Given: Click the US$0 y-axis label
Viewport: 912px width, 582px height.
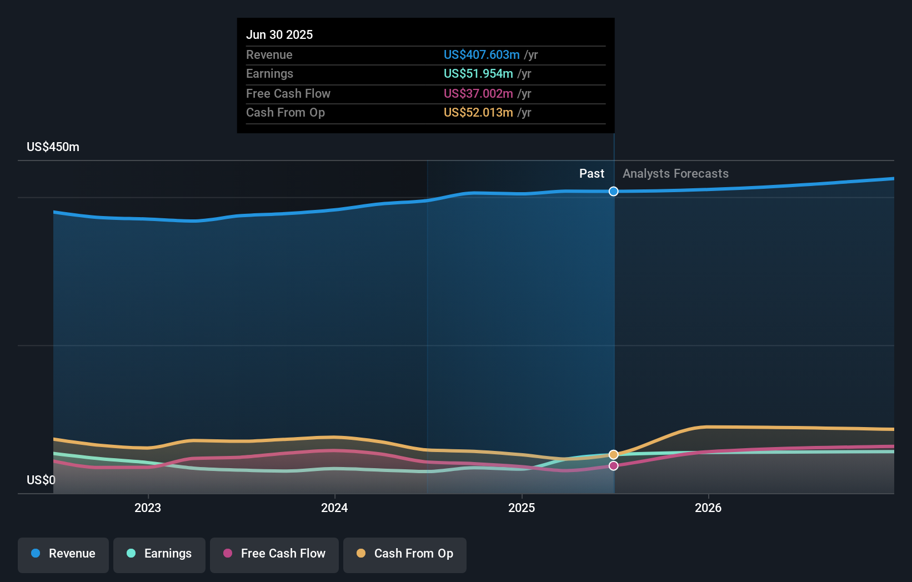Looking at the screenshot, I should (x=41, y=480).
